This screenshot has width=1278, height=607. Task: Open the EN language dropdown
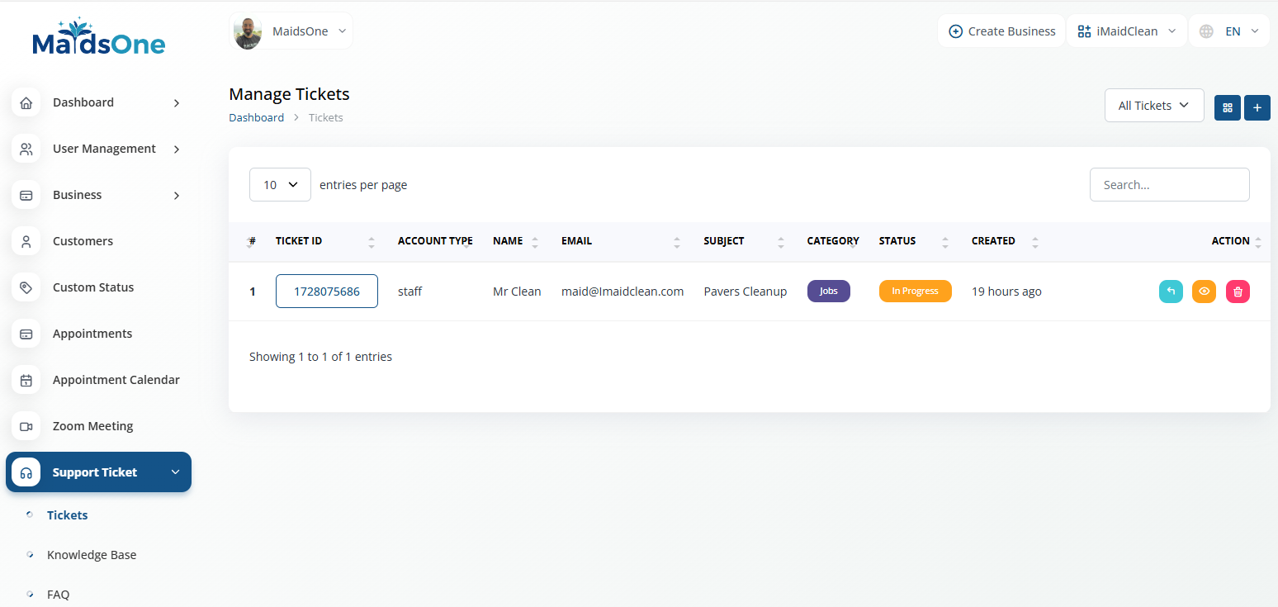tap(1229, 31)
